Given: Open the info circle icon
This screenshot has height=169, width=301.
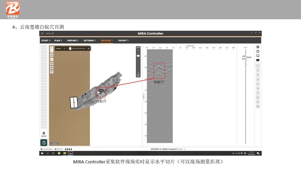Looking at the screenshot, I should (x=258, y=51).
